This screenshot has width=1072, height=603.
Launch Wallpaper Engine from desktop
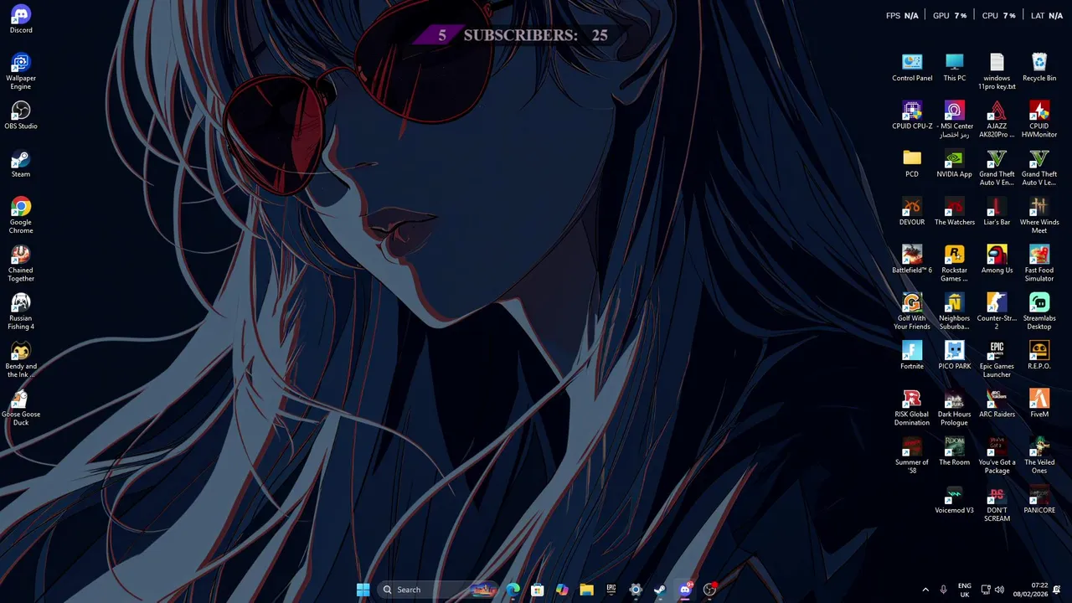(21, 71)
